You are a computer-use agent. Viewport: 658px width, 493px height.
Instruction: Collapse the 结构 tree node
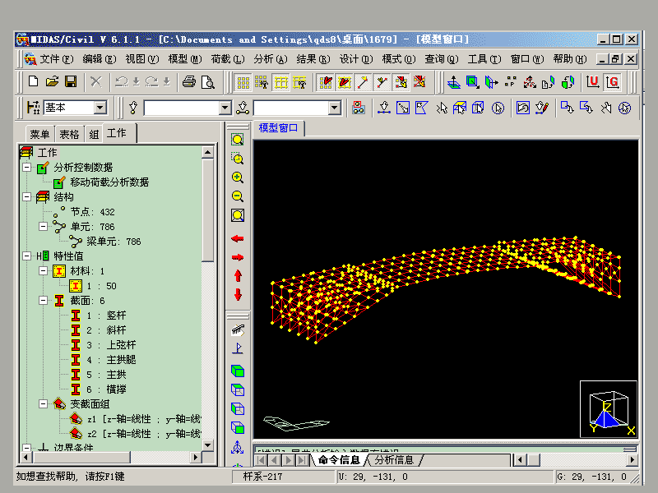click(x=27, y=196)
